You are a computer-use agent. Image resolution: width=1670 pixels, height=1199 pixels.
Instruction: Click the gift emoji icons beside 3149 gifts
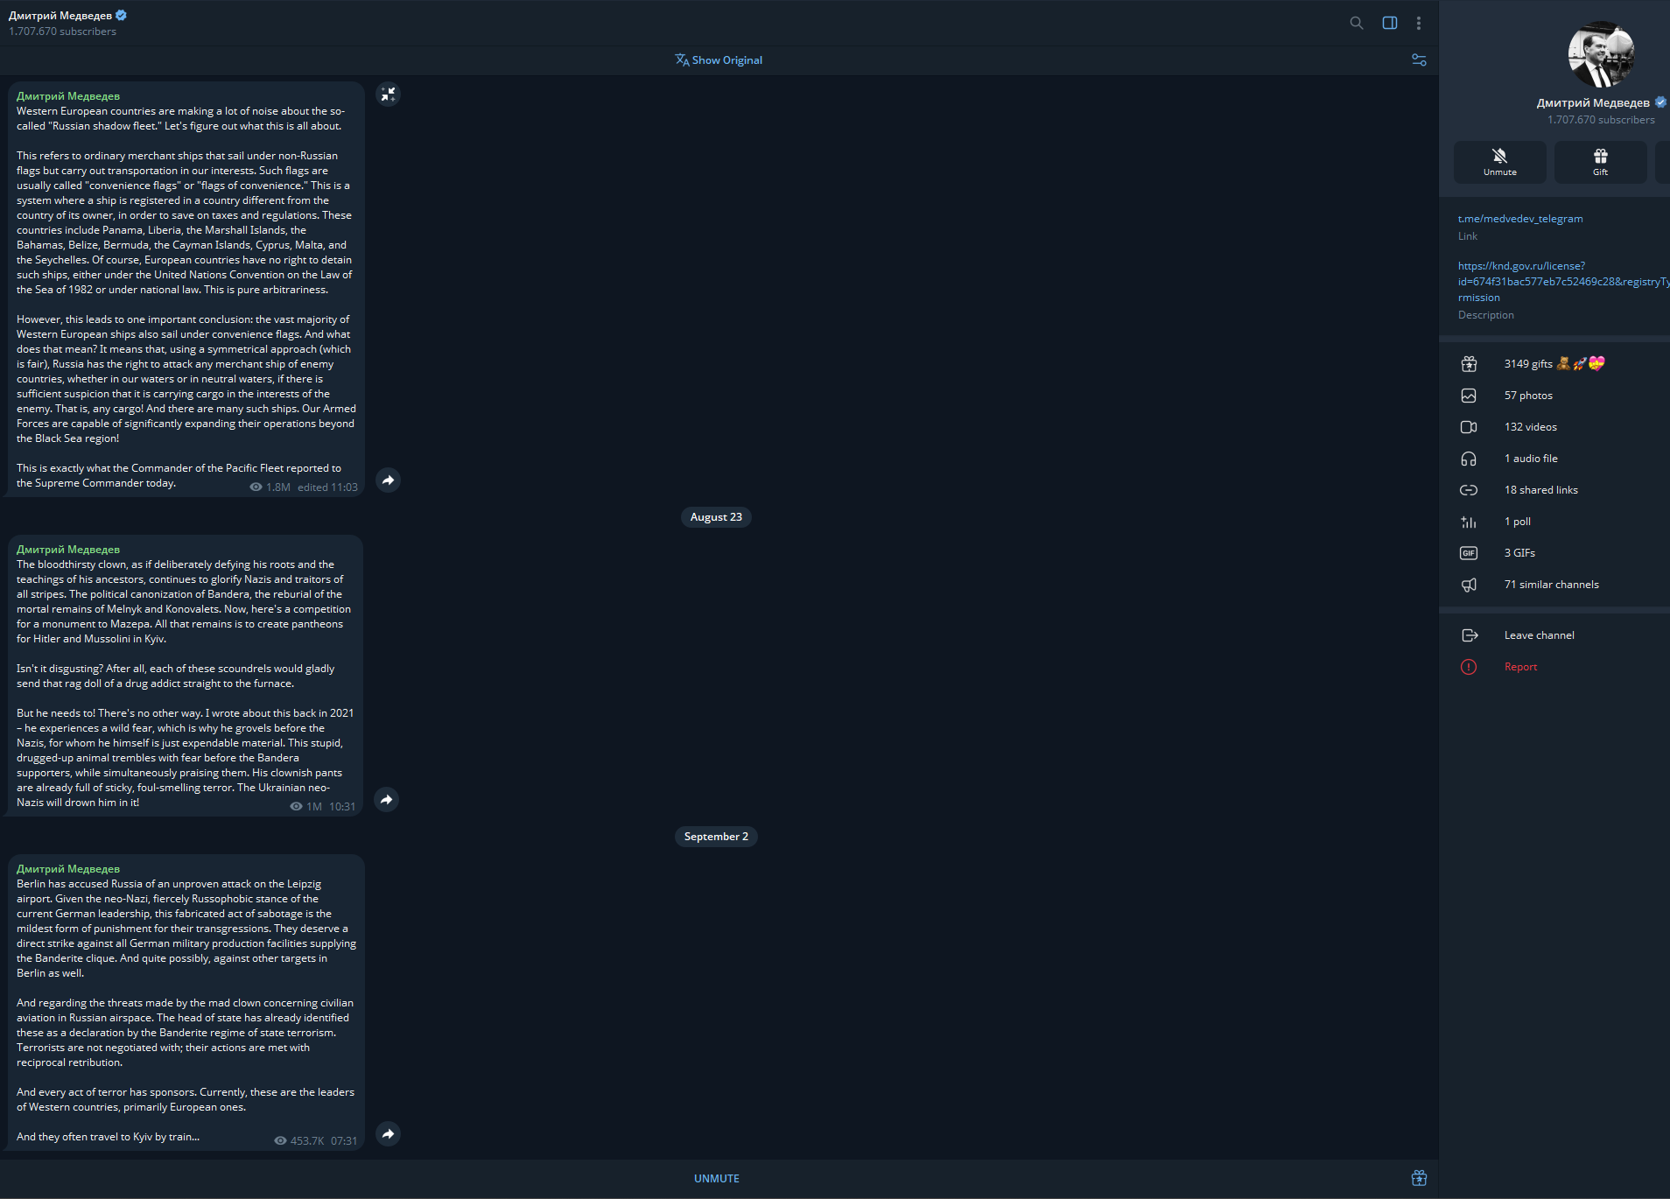point(1581,364)
